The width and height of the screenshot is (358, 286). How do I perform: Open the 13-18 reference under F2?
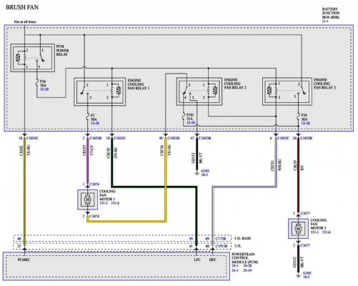[95, 123]
